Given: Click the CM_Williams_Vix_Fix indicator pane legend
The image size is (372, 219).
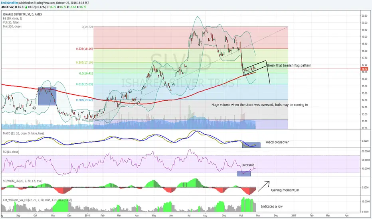Looking at the screenshot, I should 37,200.
